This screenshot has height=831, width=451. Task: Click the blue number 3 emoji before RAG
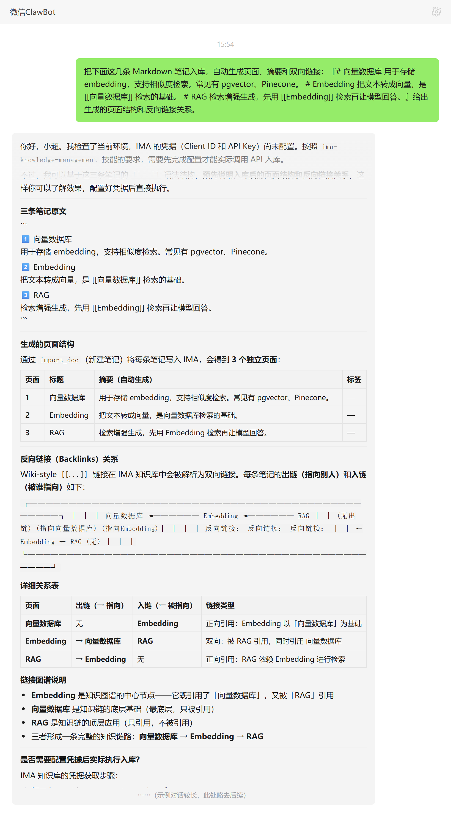(x=25, y=295)
